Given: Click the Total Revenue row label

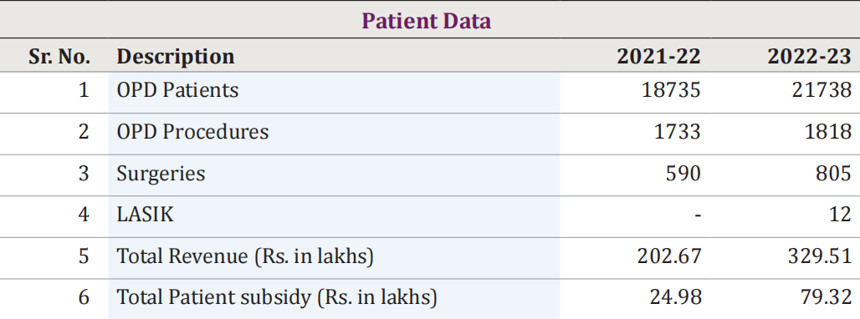Looking at the screenshot, I should coord(245,256).
